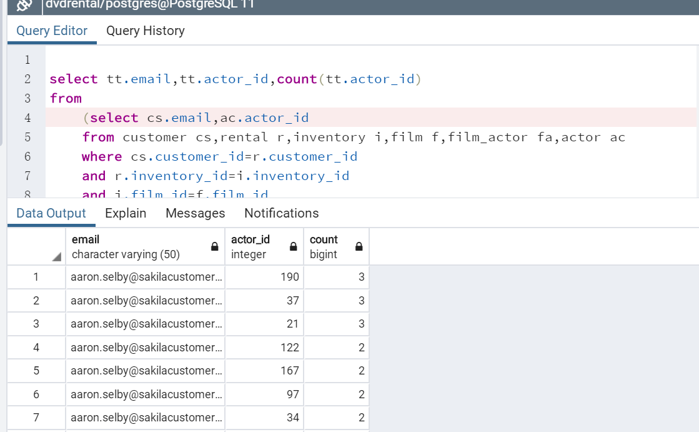Click the email cell in row 4
699x432 pixels.
[x=146, y=348]
